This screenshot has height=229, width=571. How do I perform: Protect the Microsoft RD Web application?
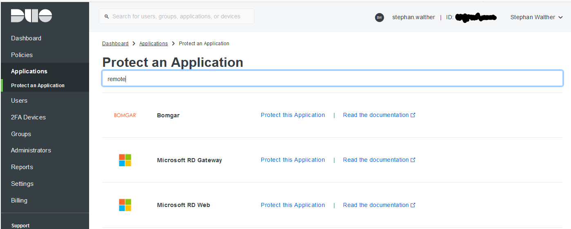click(293, 205)
